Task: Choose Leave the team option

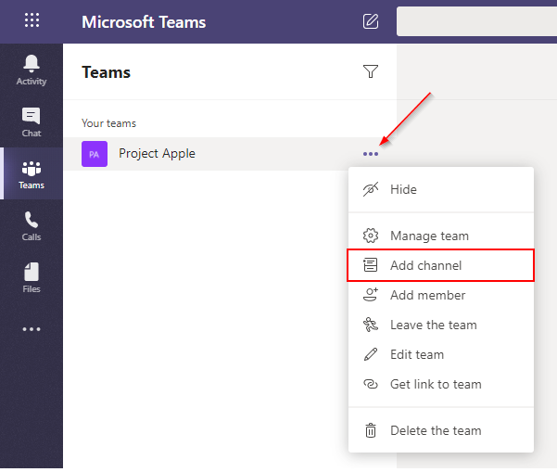Action: [441, 325]
